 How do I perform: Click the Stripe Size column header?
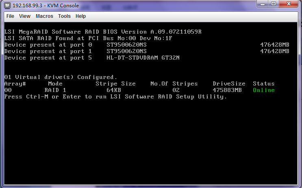click(115, 84)
